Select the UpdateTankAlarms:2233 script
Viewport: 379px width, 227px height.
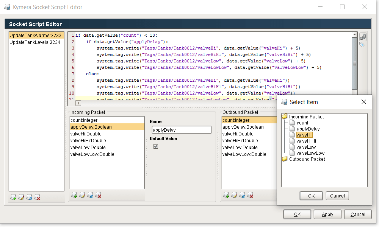pos(36,35)
